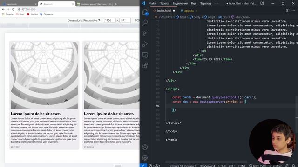
Task: Reload the browser page
Action: (x=13, y=9)
